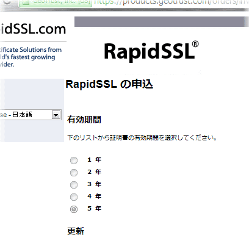Click the selected 5 年 radio button
Screen dimensions: 249x238
74,209
